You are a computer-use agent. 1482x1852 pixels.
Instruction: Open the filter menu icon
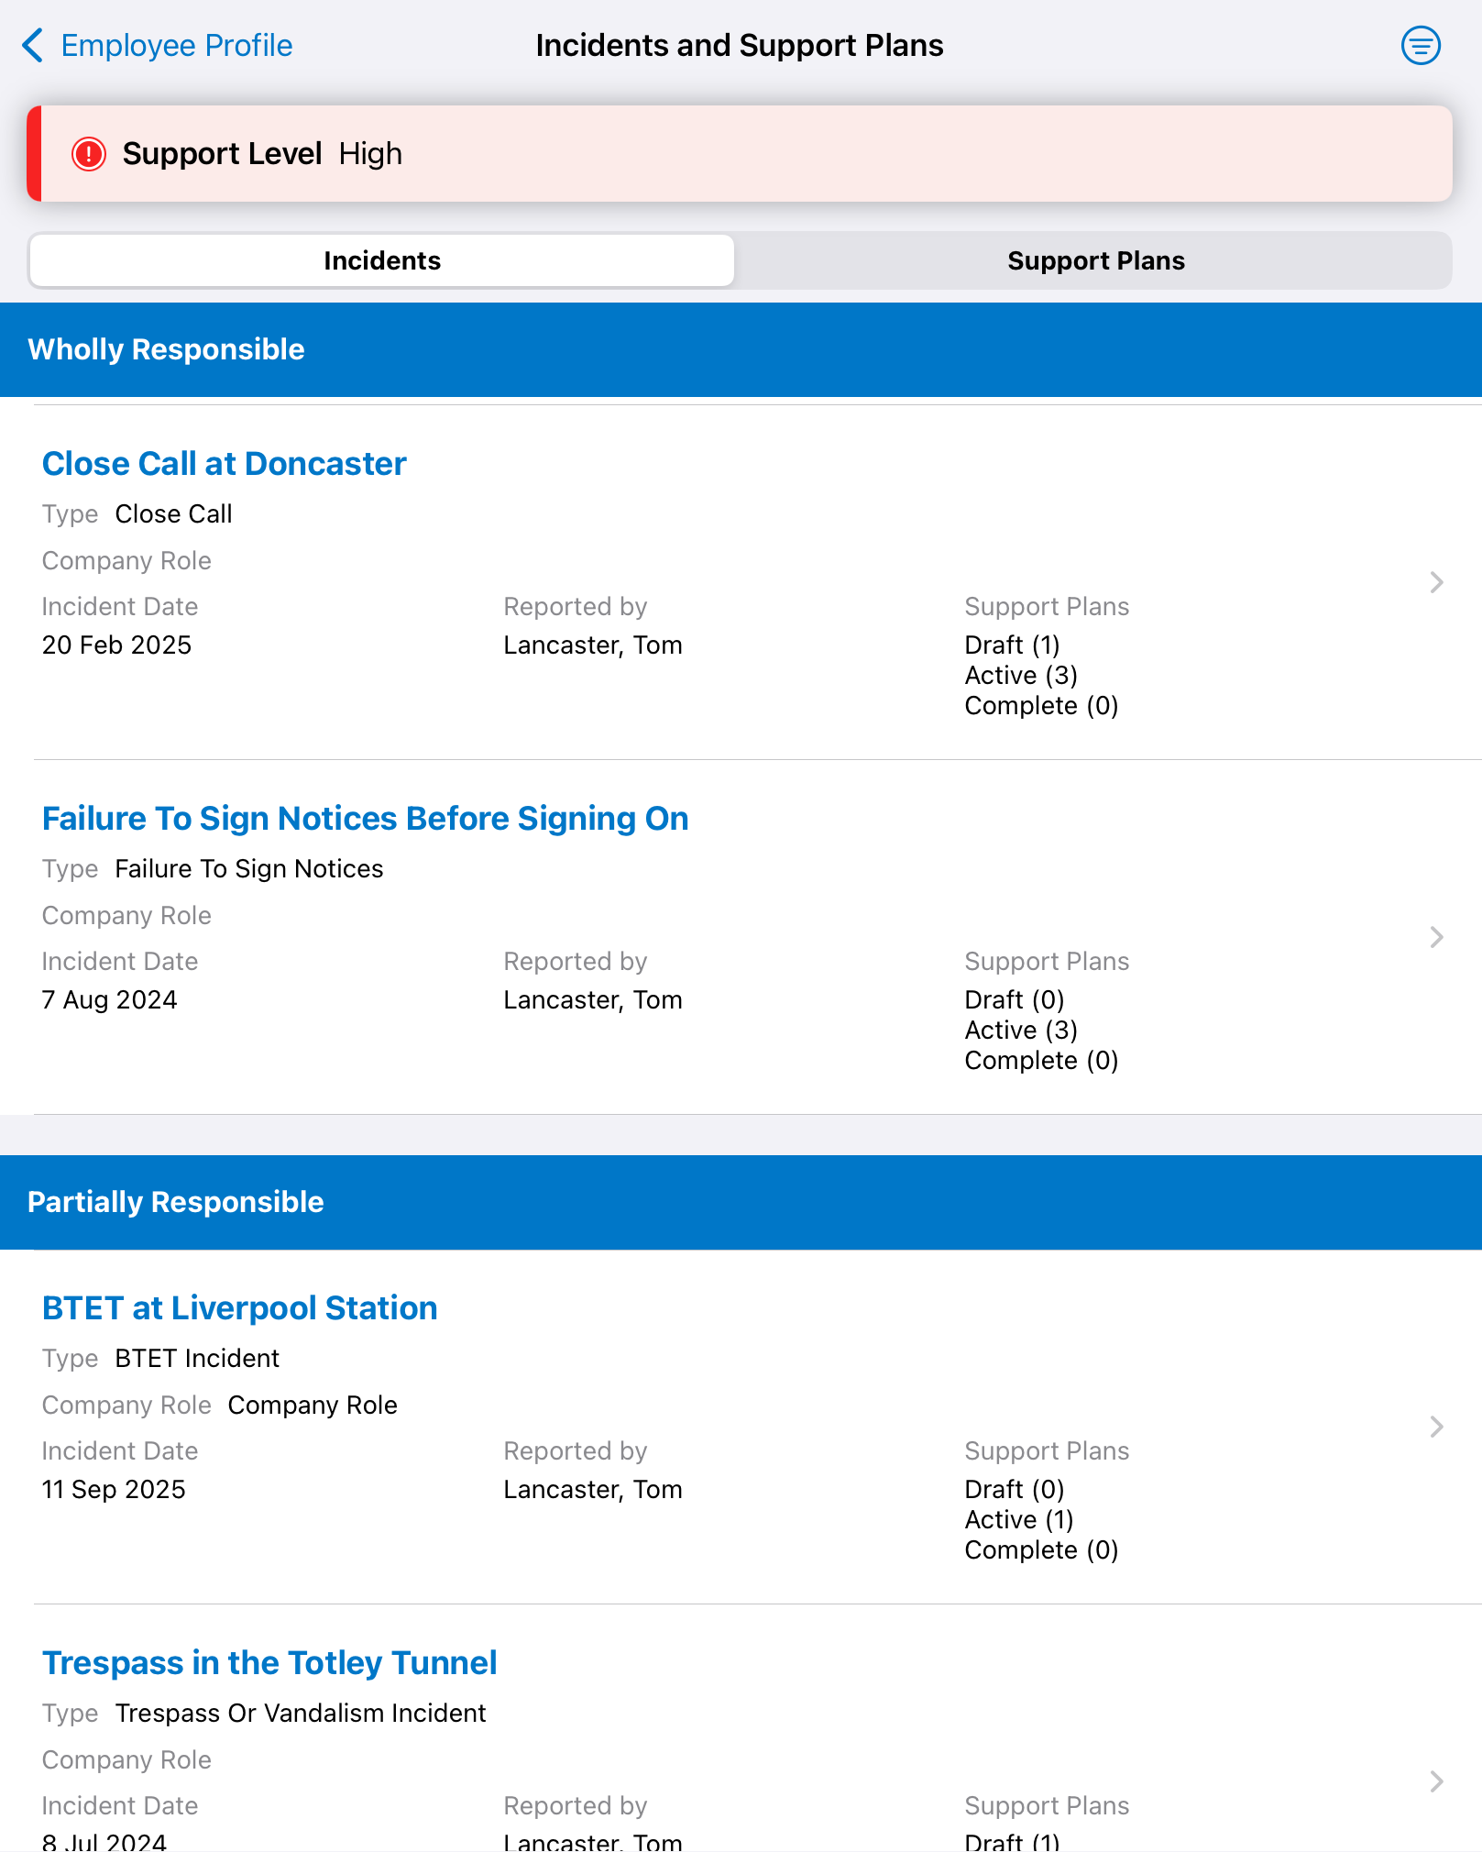tap(1421, 45)
